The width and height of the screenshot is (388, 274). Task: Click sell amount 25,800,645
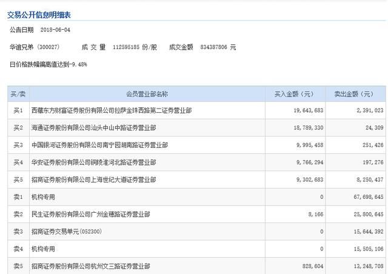[x=369, y=215]
